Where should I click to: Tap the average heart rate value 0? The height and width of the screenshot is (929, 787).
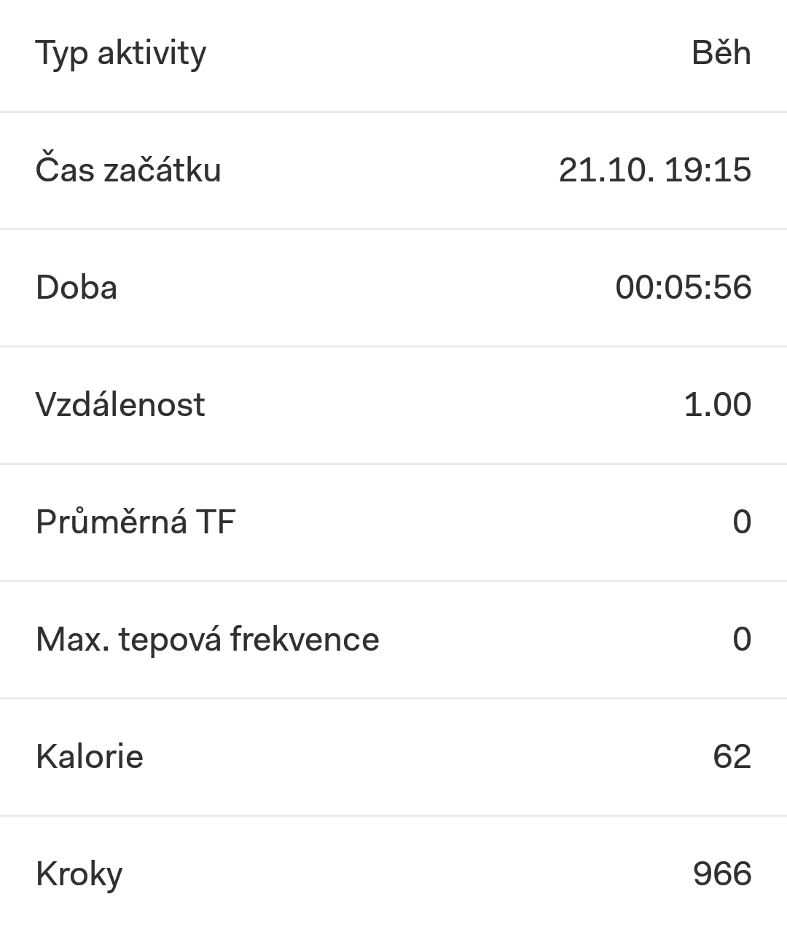[x=742, y=522]
